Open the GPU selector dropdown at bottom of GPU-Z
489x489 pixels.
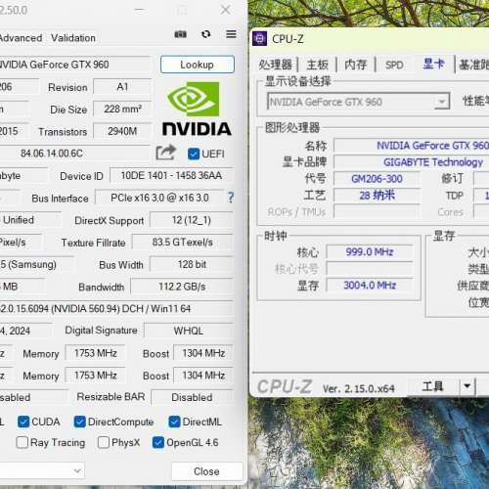pos(42,470)
